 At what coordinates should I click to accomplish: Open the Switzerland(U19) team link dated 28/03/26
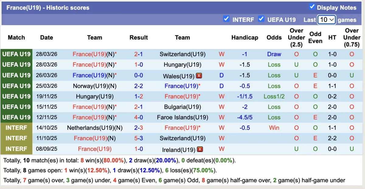point(182,54)
